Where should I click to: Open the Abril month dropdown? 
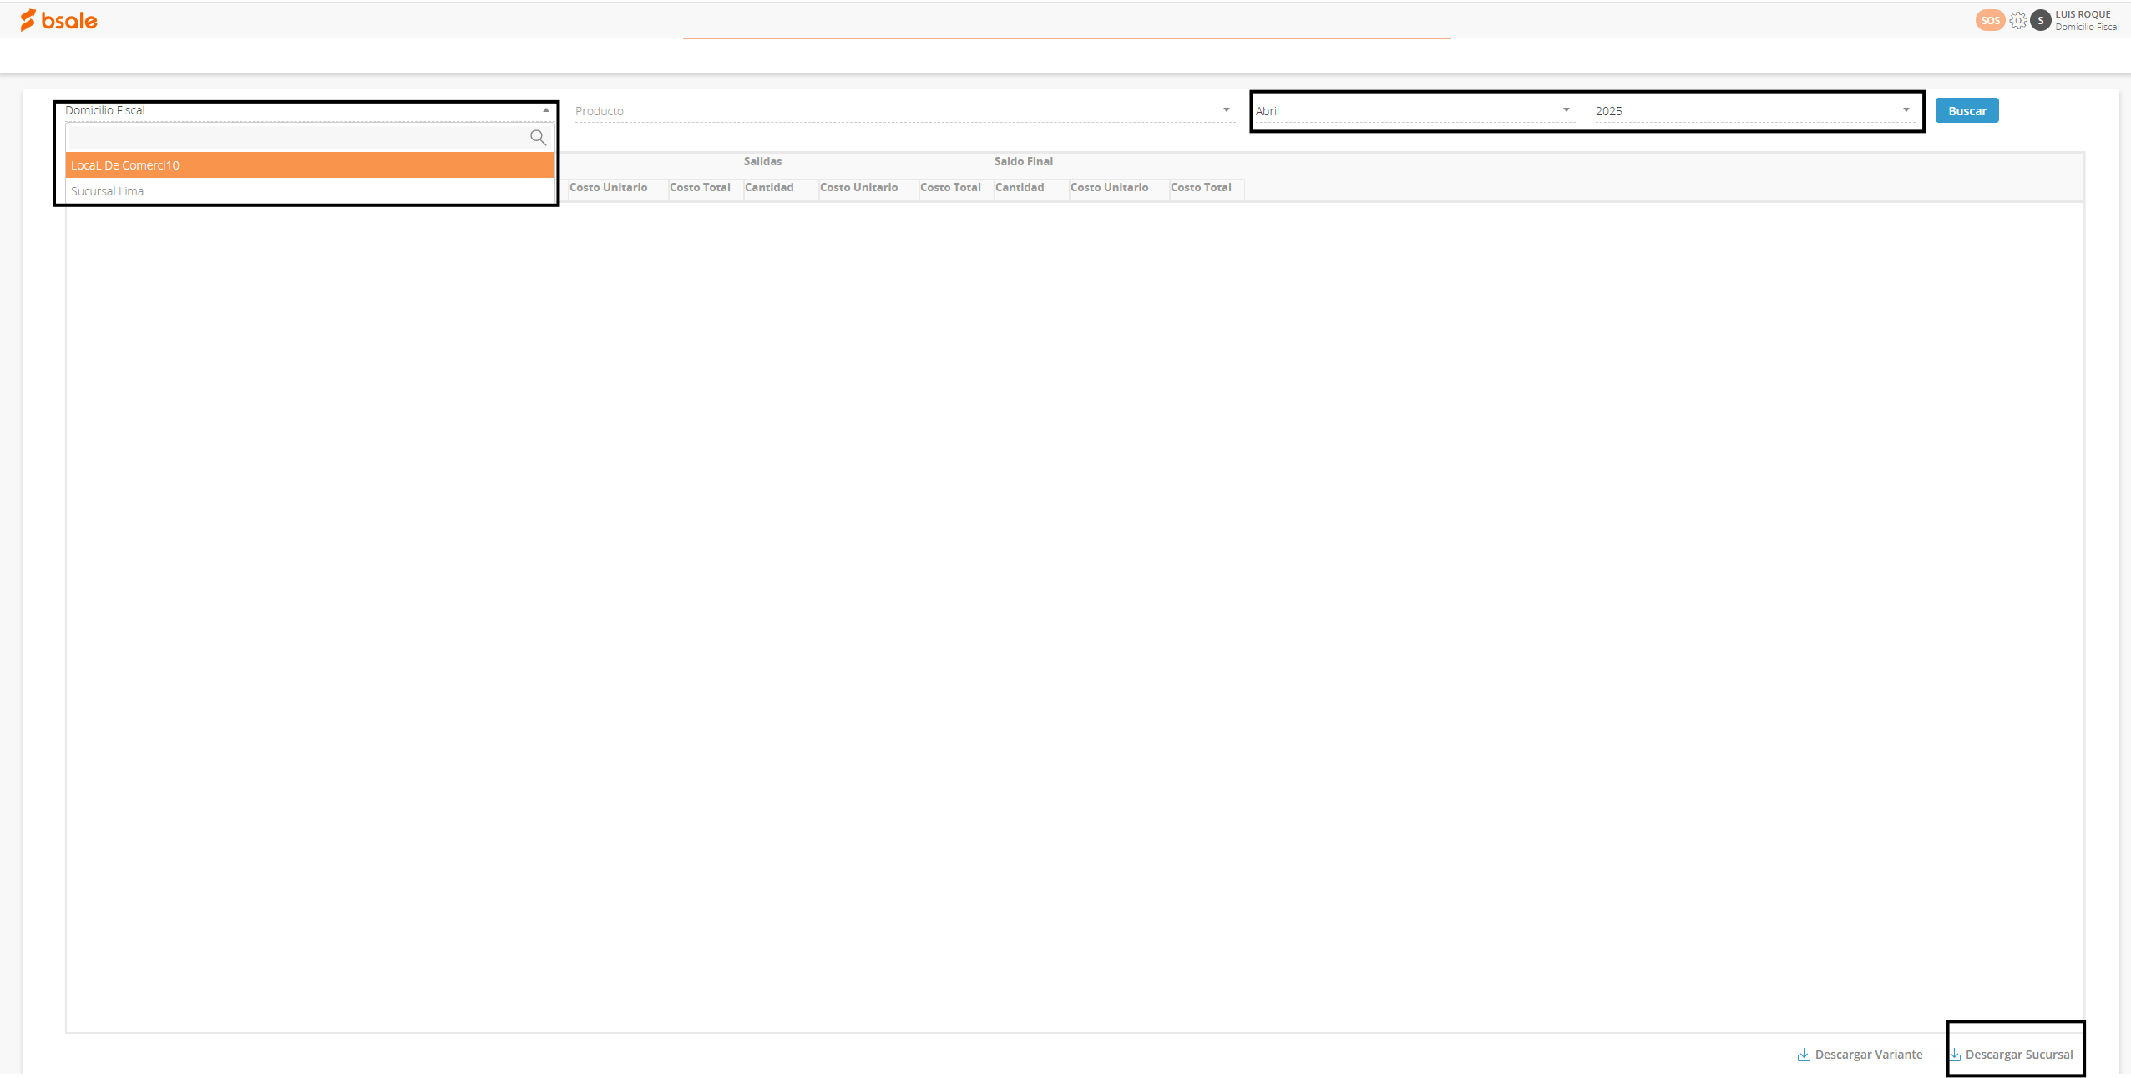coord(1413,111)
